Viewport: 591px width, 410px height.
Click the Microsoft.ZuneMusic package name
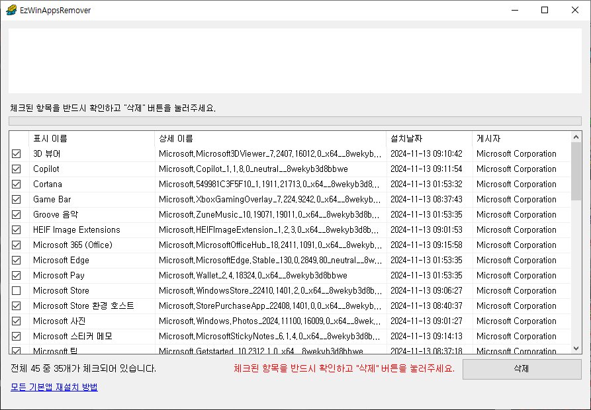pos(270,215)
